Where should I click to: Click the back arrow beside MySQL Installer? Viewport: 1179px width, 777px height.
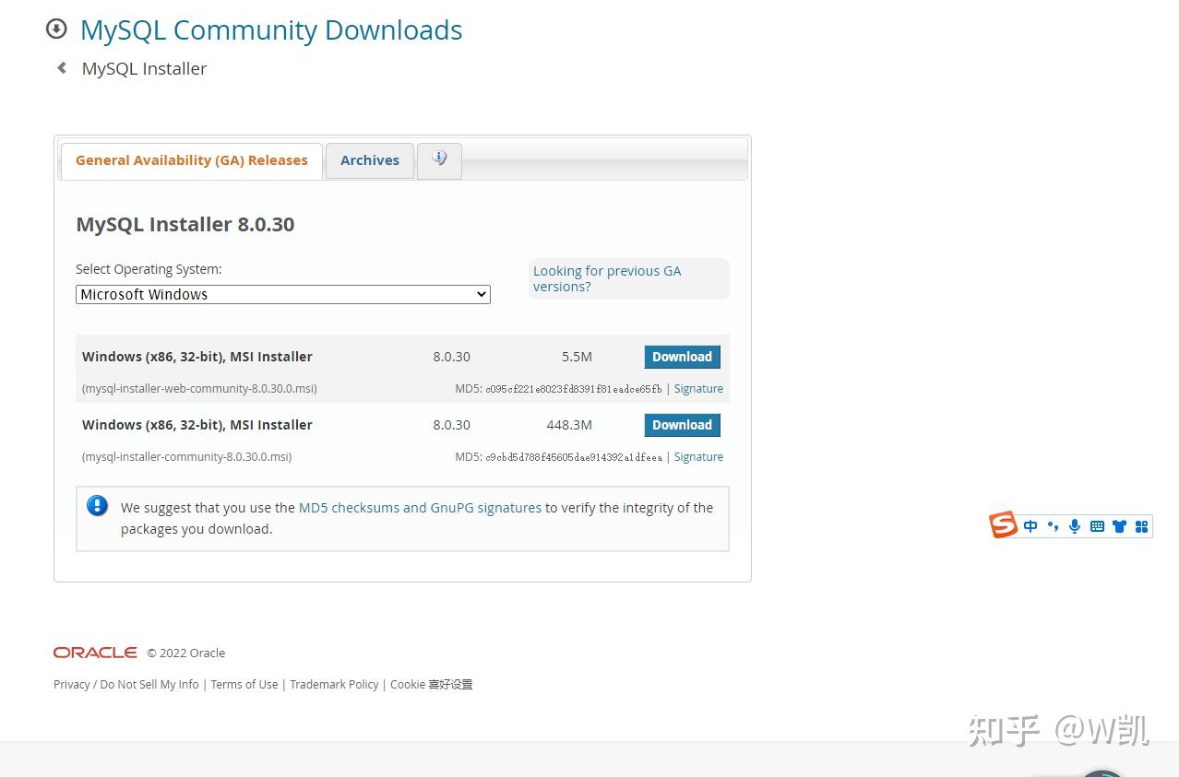point(62,68)
